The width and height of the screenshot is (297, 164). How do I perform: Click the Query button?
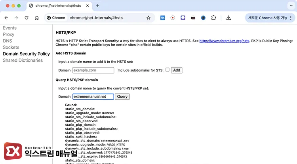[x=122, y=96]
